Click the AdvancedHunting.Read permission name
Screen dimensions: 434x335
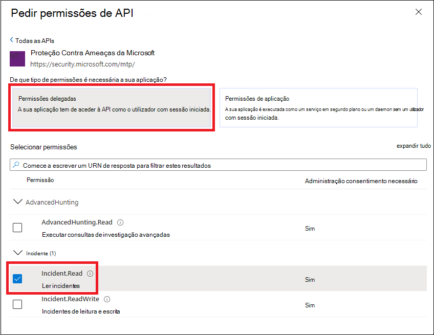(x=77, y=222)
